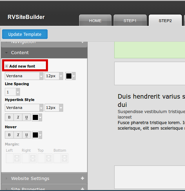Toggle underline for Hover style
The width and height of the screenshot is (185, 191).
(x=26, y=135)
